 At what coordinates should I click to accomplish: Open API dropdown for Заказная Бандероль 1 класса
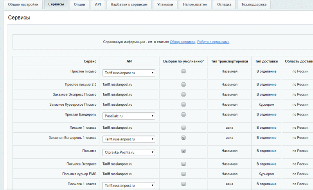click(x=129, y=139)
